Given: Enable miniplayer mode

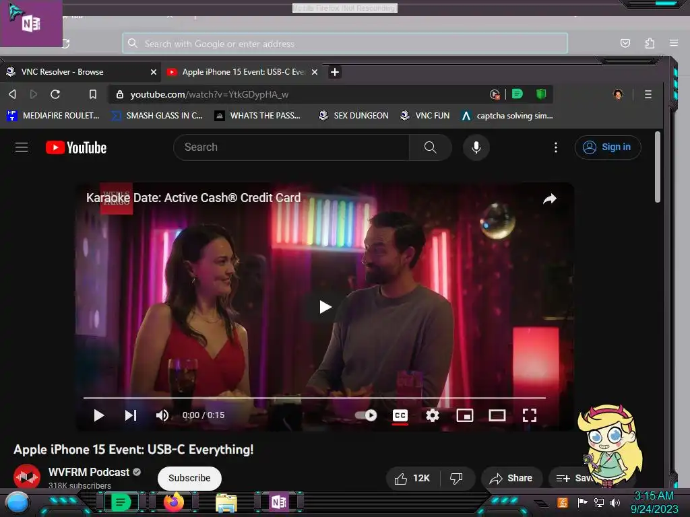Looking at the screenshot, I should tap(465, 415).
